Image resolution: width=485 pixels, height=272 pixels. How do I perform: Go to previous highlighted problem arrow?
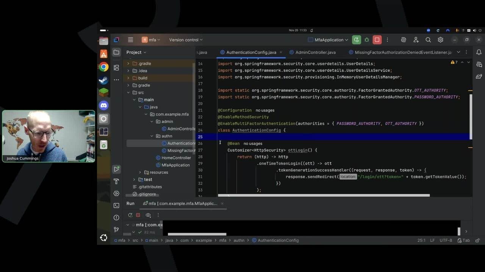[x=462, y=62]
